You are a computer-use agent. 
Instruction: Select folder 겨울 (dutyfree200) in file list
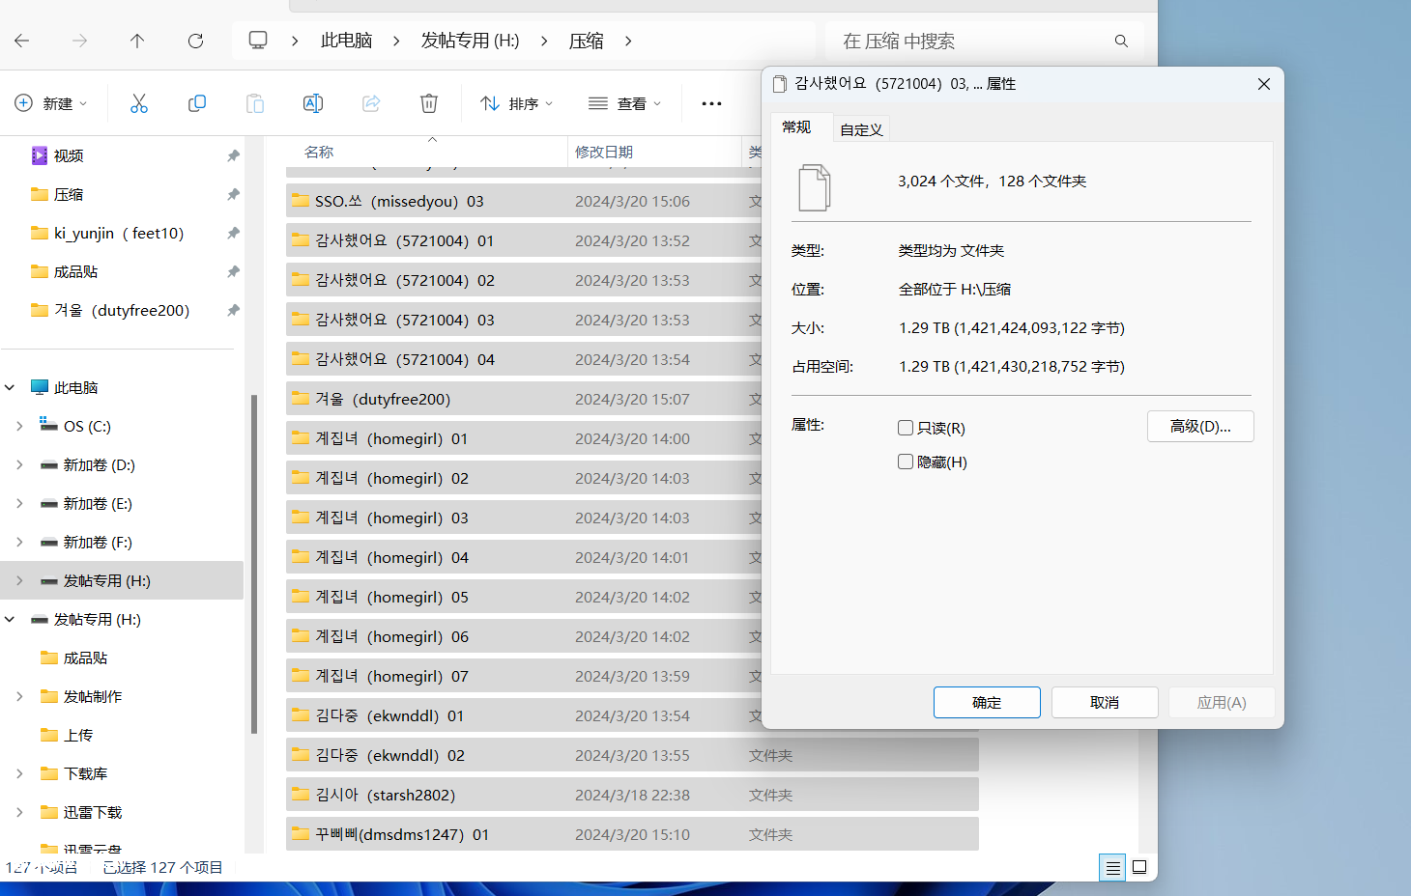pyautogui.click(x=524, y=399)
